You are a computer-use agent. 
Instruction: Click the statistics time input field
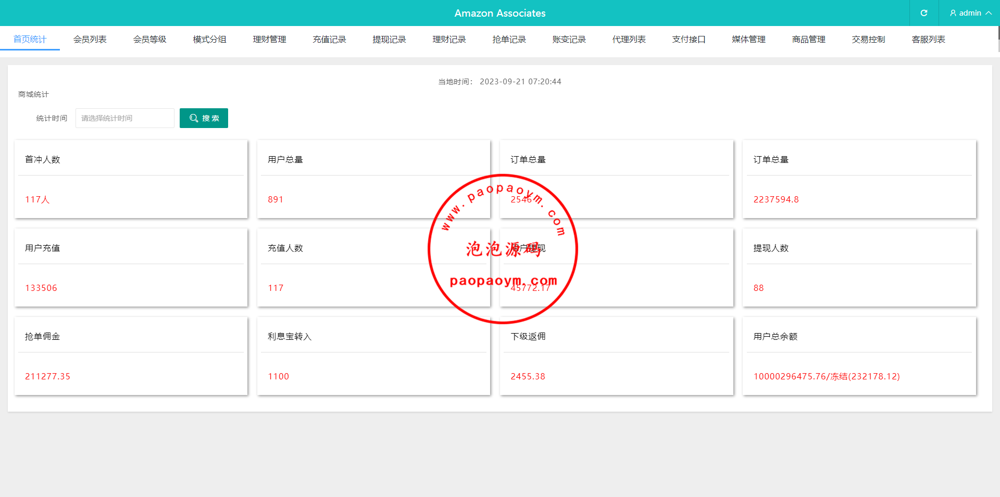click(125, 118)
